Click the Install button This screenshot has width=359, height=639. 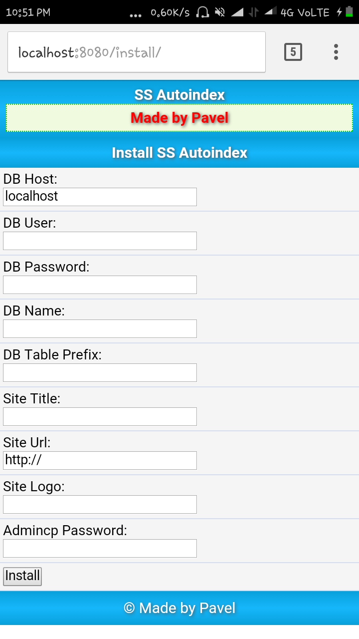[x=22, y=576]
